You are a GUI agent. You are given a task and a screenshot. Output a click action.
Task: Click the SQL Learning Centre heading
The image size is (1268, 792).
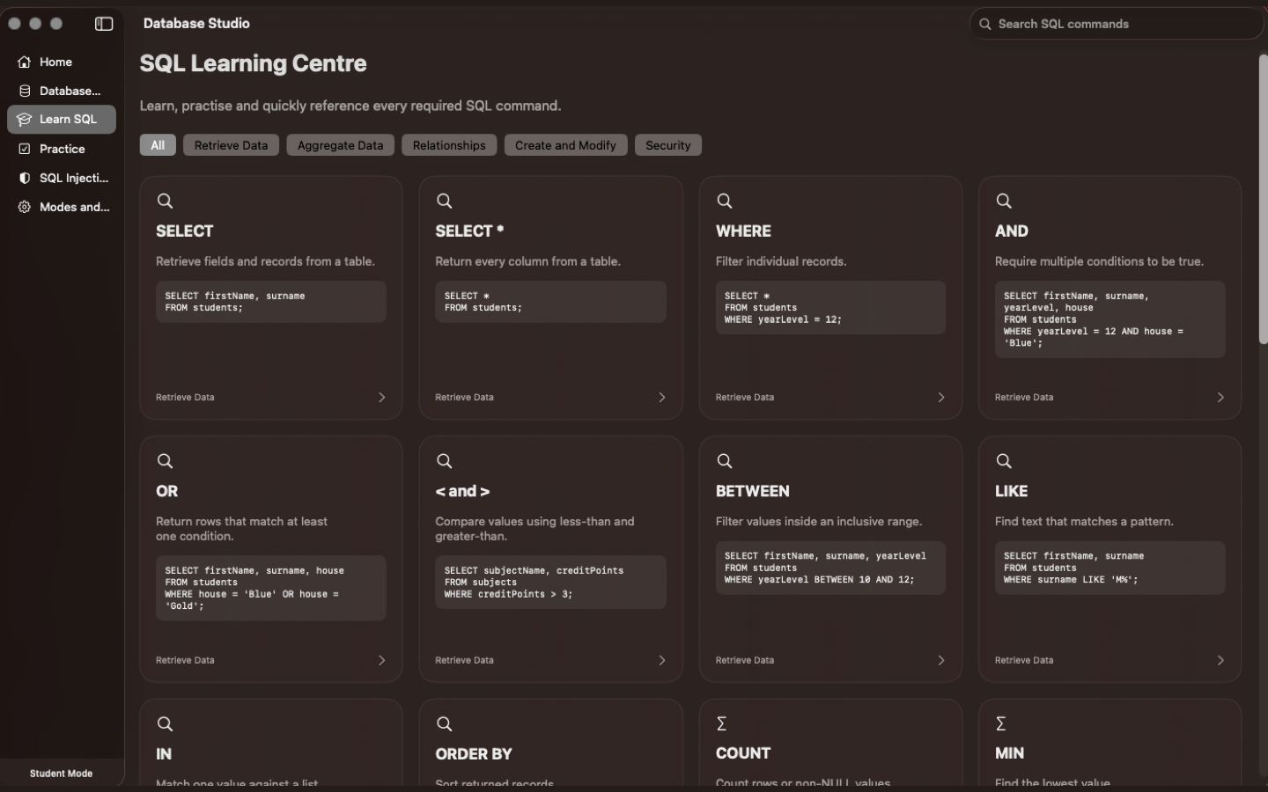coord(253,63)
